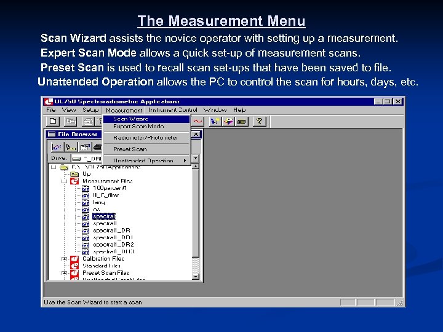This screenshot has height=332, width=443.
Task: Open the Help menu
Action: tap(239, 110)
